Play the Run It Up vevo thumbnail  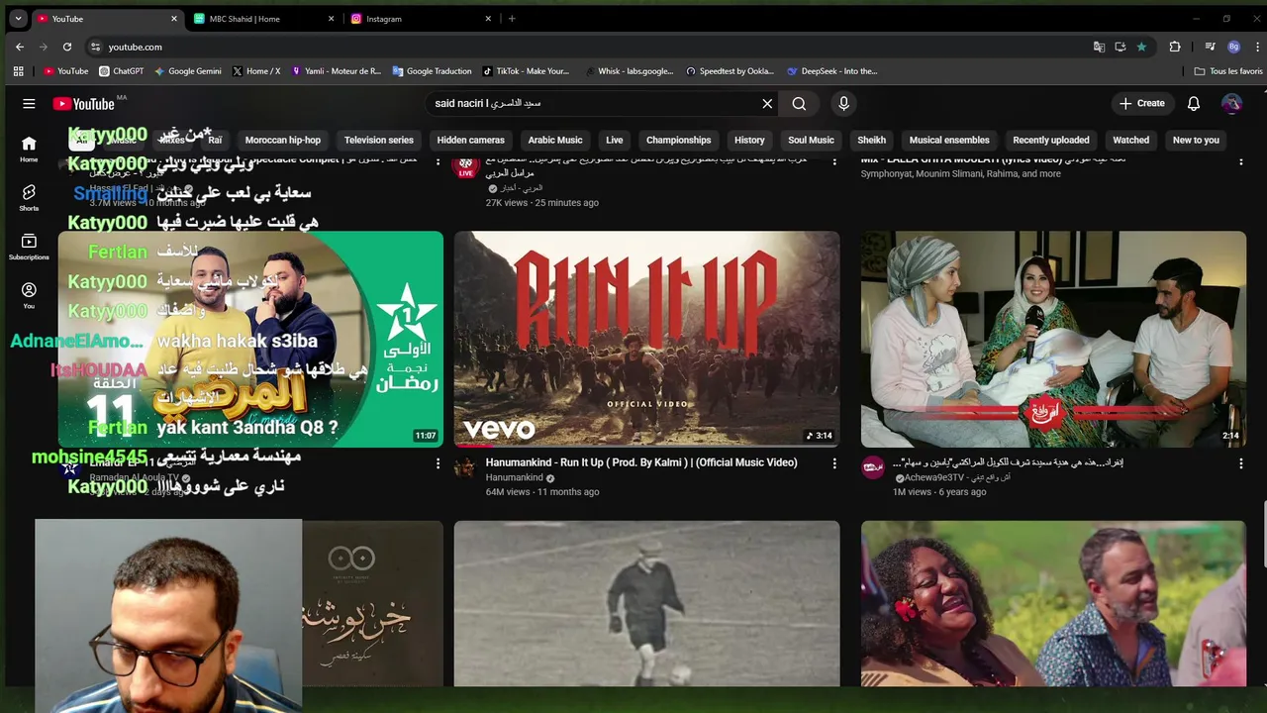tap(647, 340)
